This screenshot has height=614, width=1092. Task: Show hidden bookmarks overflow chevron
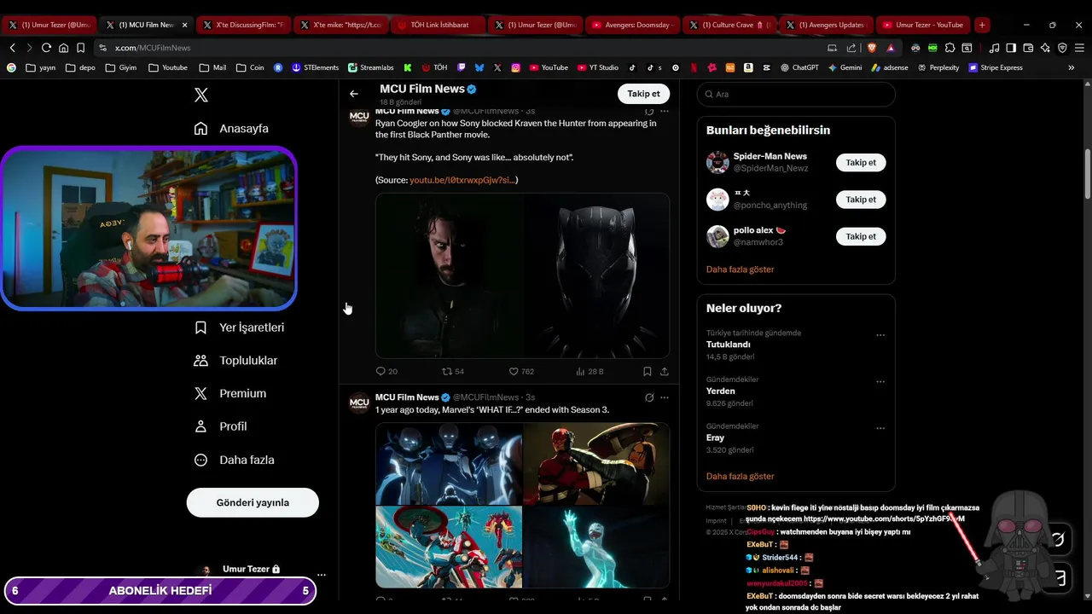pos(1072,67)
